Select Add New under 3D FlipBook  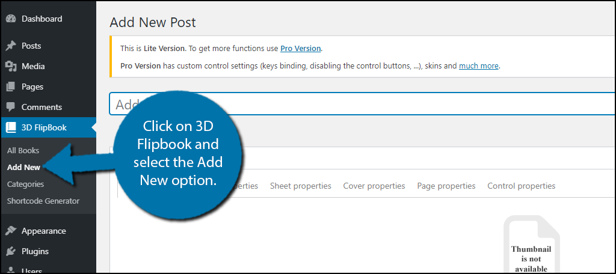coord(23,167)
